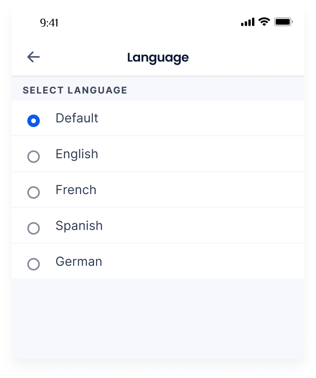Tap the status bar clock showing 9:41
Viewport: 316px width, 378px height.
(48, 23)
